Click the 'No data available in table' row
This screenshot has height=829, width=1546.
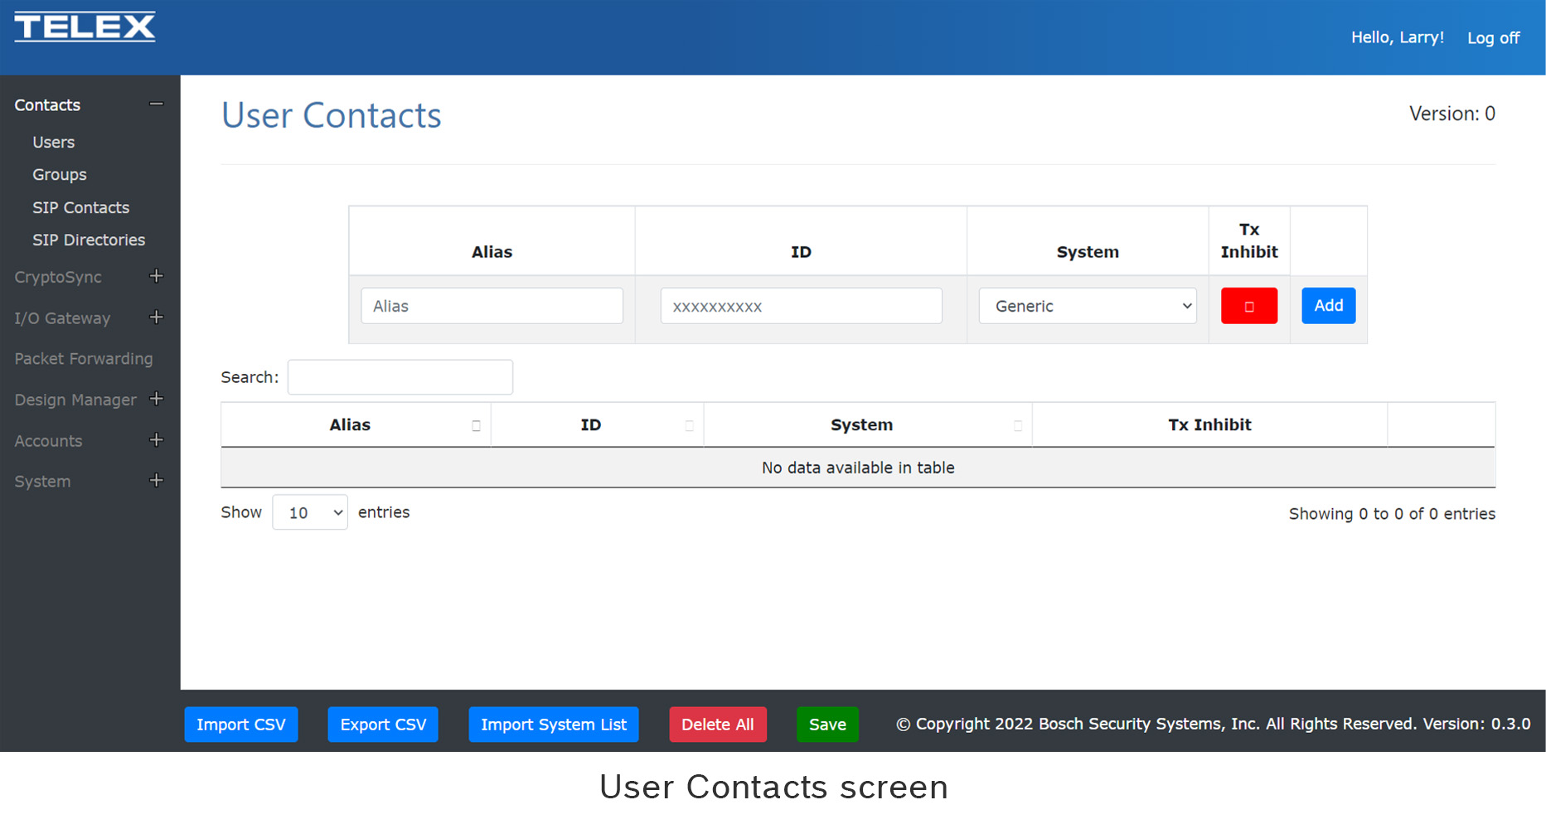pos(858,468)
